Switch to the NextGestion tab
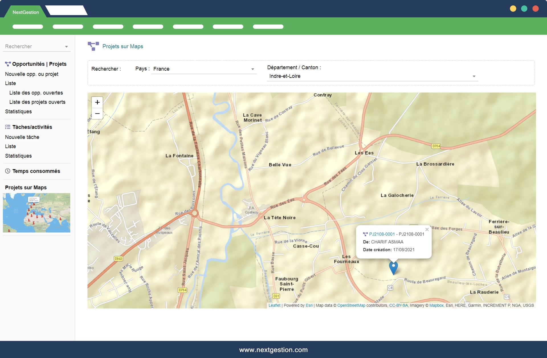Screen dimensions: 547x358 coord(26,12)
